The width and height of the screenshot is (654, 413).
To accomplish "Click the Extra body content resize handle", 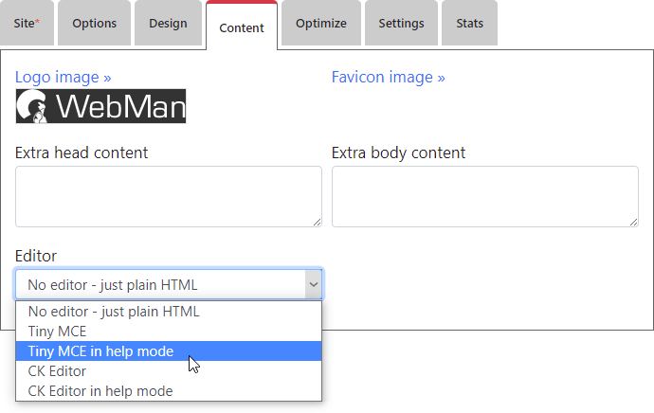I will (633, 222).
